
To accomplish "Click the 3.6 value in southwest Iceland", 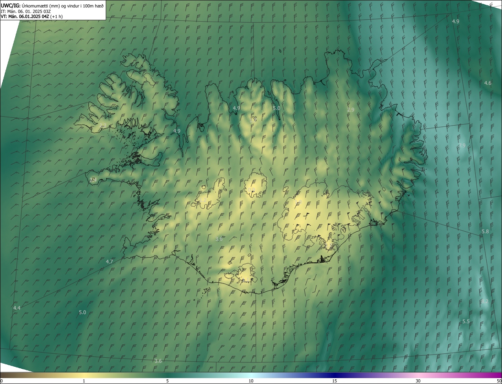I will tap(219, 239).
